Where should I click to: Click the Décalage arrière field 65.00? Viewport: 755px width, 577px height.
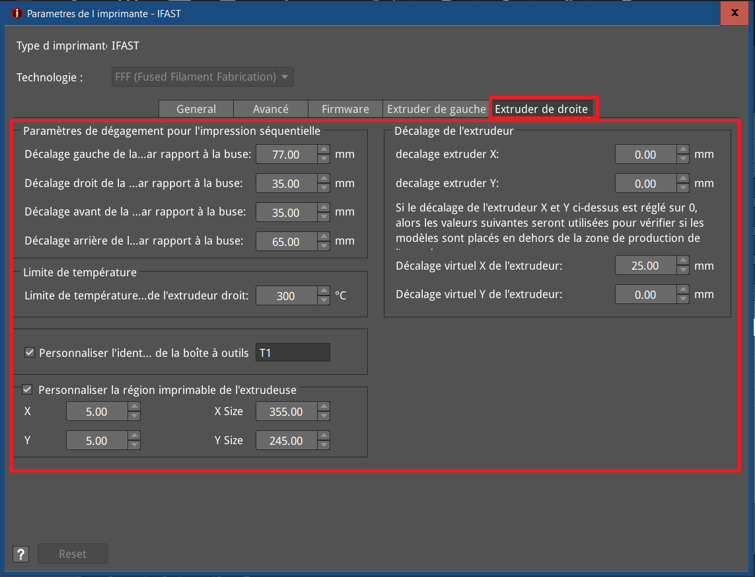pyautogui.click(x=287, y=241)
